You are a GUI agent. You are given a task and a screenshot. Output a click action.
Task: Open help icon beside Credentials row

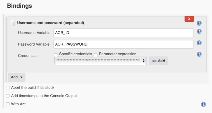pos(199,54)
